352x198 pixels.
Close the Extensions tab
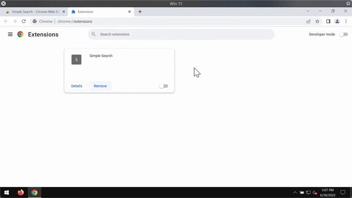(130, 12)
